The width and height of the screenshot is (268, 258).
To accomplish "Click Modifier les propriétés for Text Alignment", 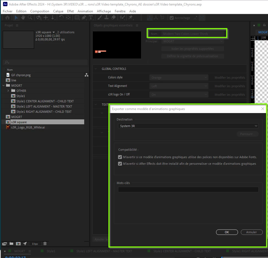I will click(x=230, y=86).
